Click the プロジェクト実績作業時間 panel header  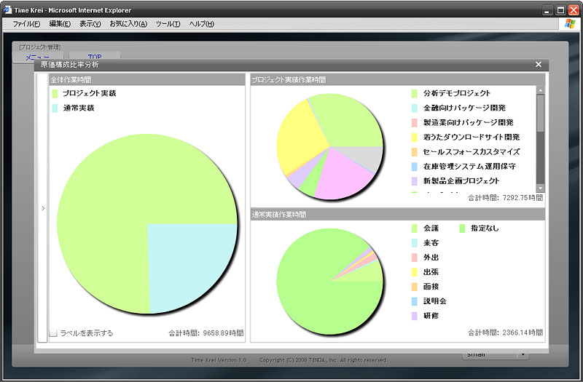tap(398, 79)
